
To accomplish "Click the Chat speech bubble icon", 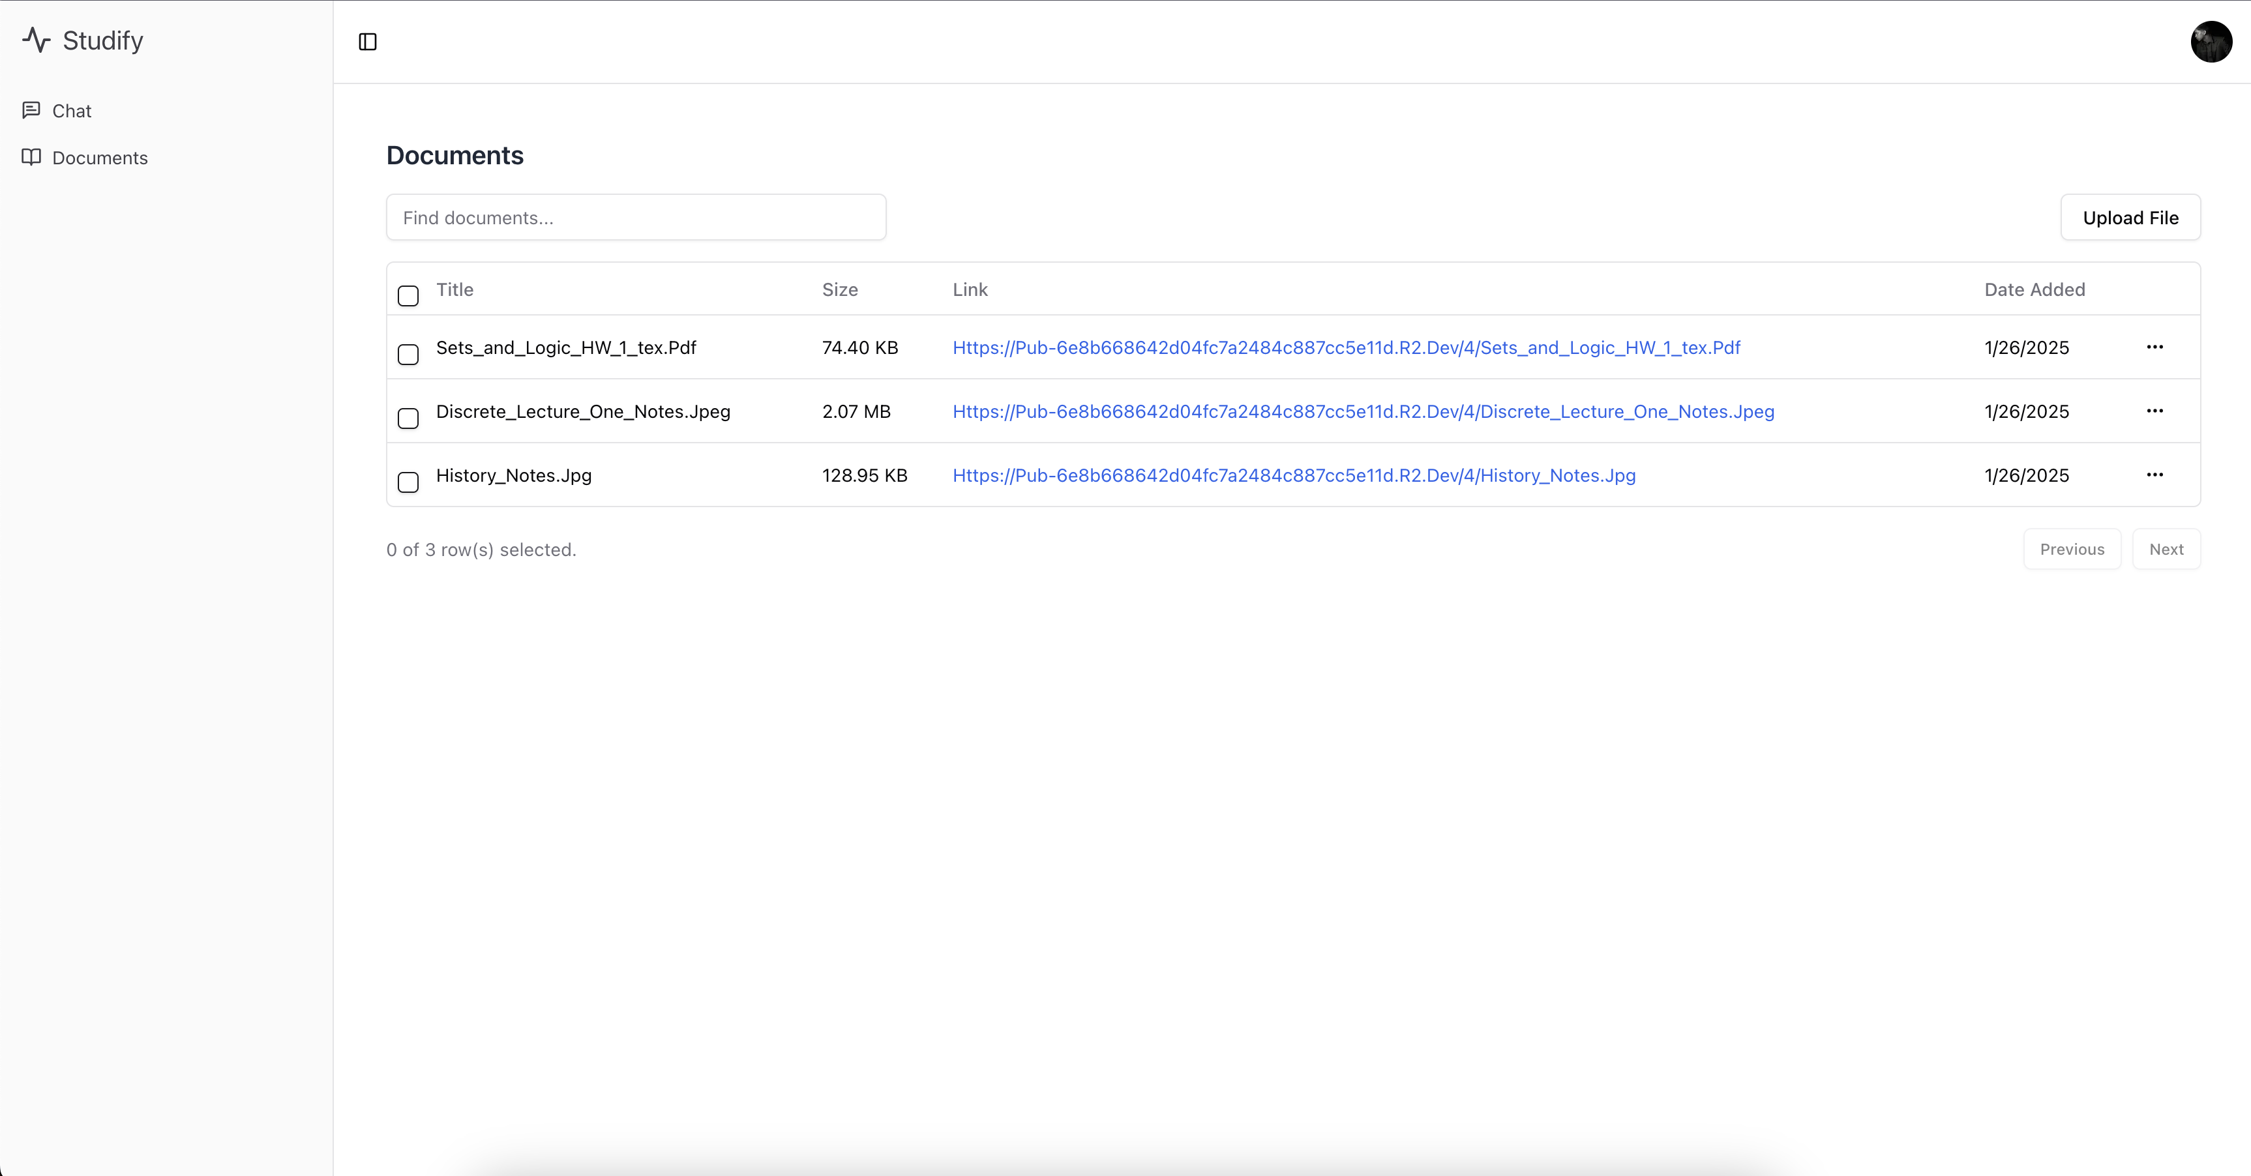I will (x=31, y=110).
